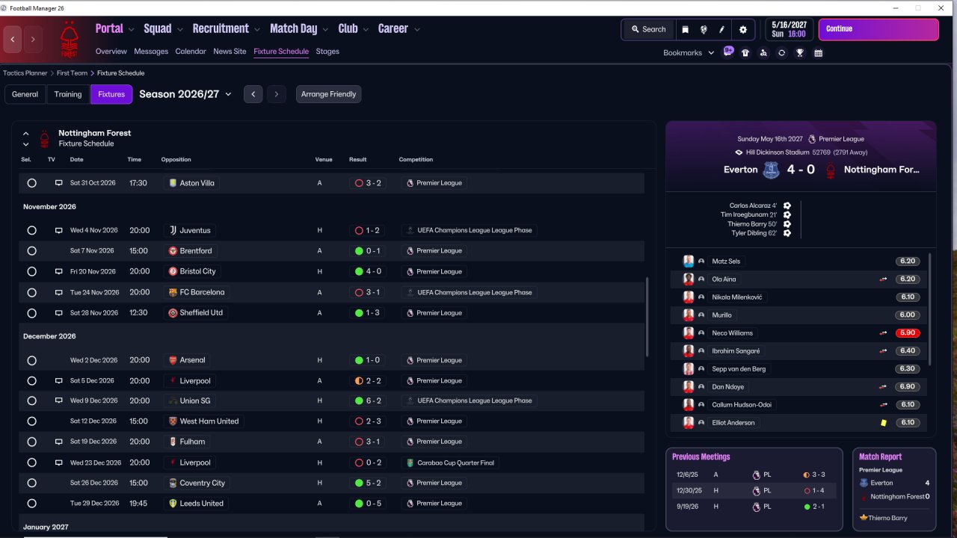
Task: Click the Carabao Cup icon on the Liverpool row
Action: (x=410, y=463)
